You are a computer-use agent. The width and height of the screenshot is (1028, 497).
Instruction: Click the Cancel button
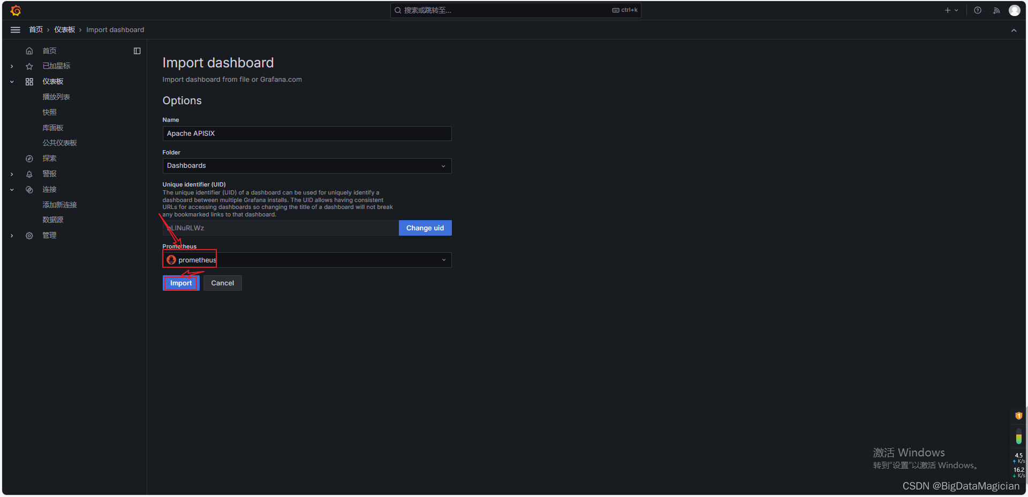click(223, 283)
